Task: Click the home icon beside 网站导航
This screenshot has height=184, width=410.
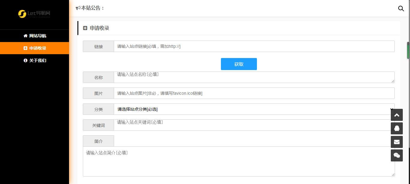Action: 26,36
